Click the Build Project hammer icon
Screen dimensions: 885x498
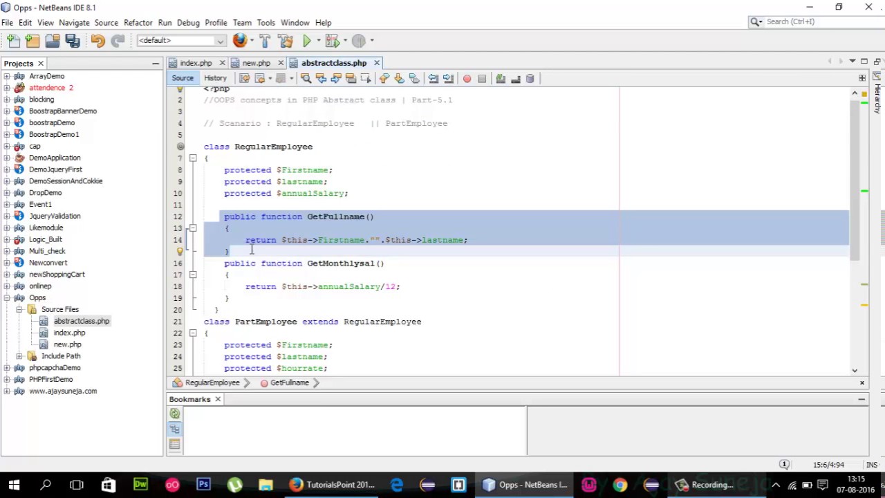(265, 41)
